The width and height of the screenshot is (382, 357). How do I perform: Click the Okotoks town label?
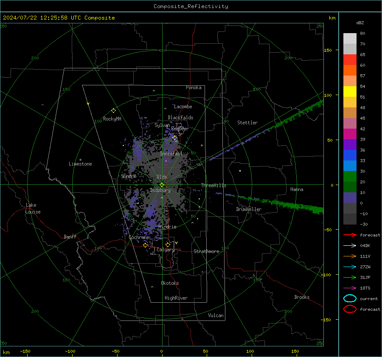coord(170,283)
